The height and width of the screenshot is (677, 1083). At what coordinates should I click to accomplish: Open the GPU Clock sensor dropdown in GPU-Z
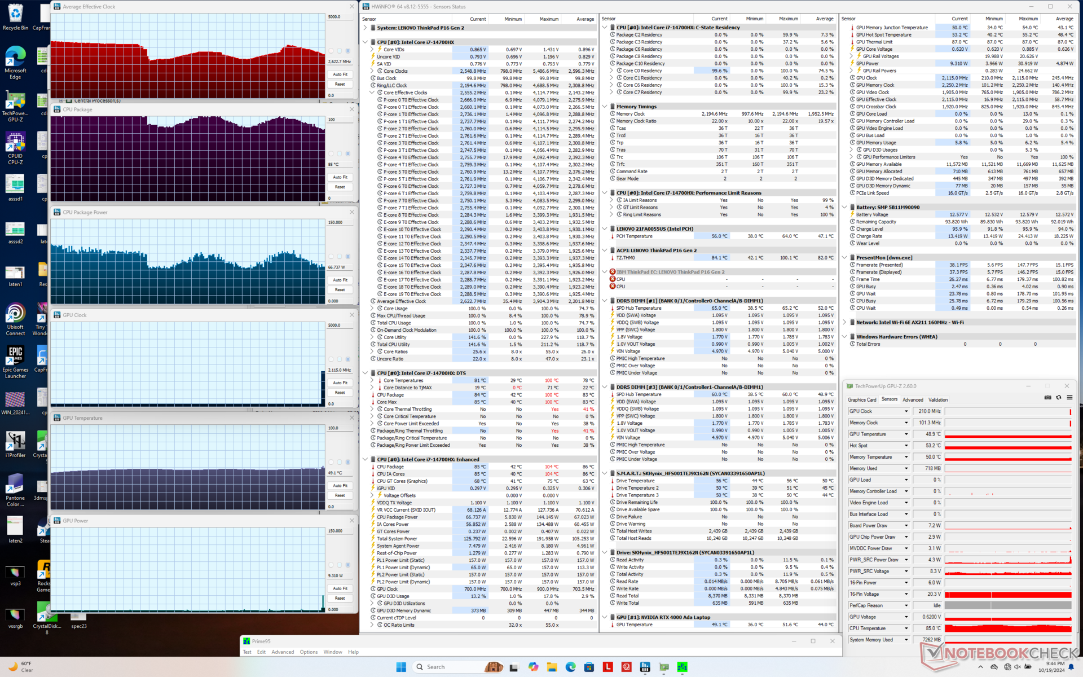[906, 411]
